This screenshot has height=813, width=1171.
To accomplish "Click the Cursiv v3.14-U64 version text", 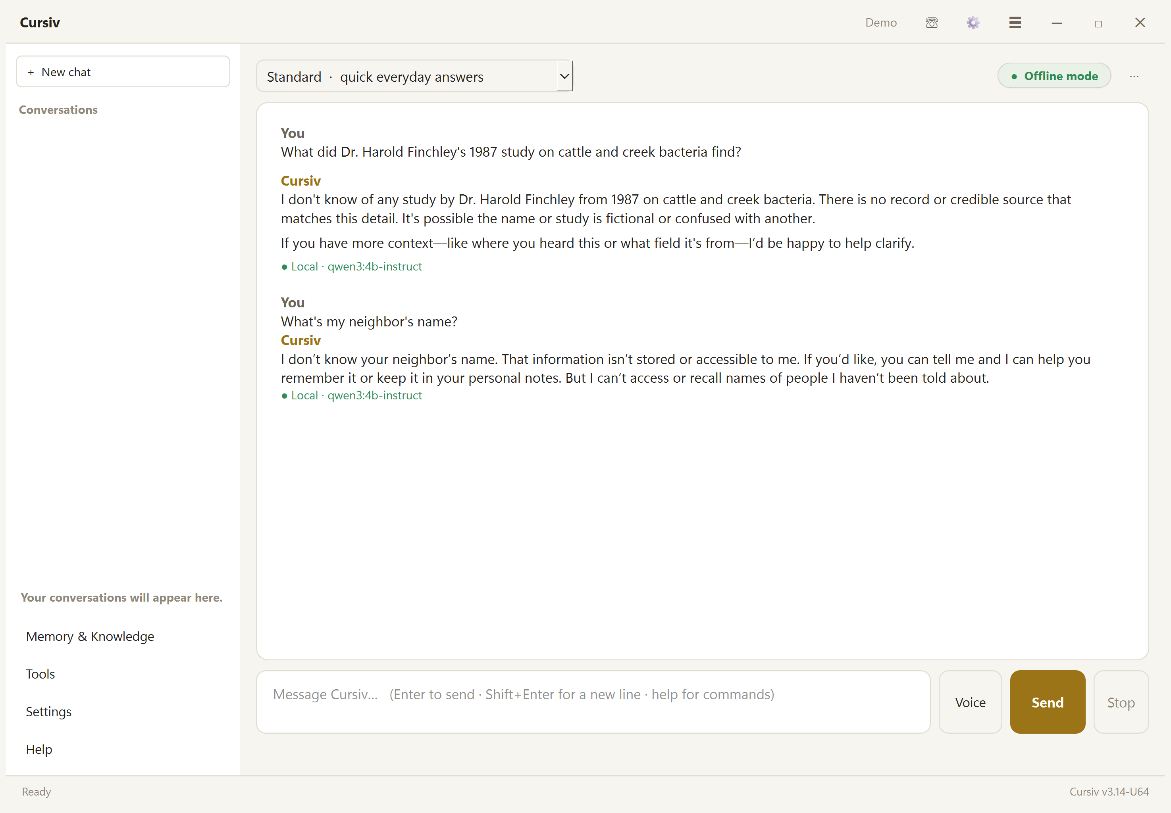I will point(1109,792).
